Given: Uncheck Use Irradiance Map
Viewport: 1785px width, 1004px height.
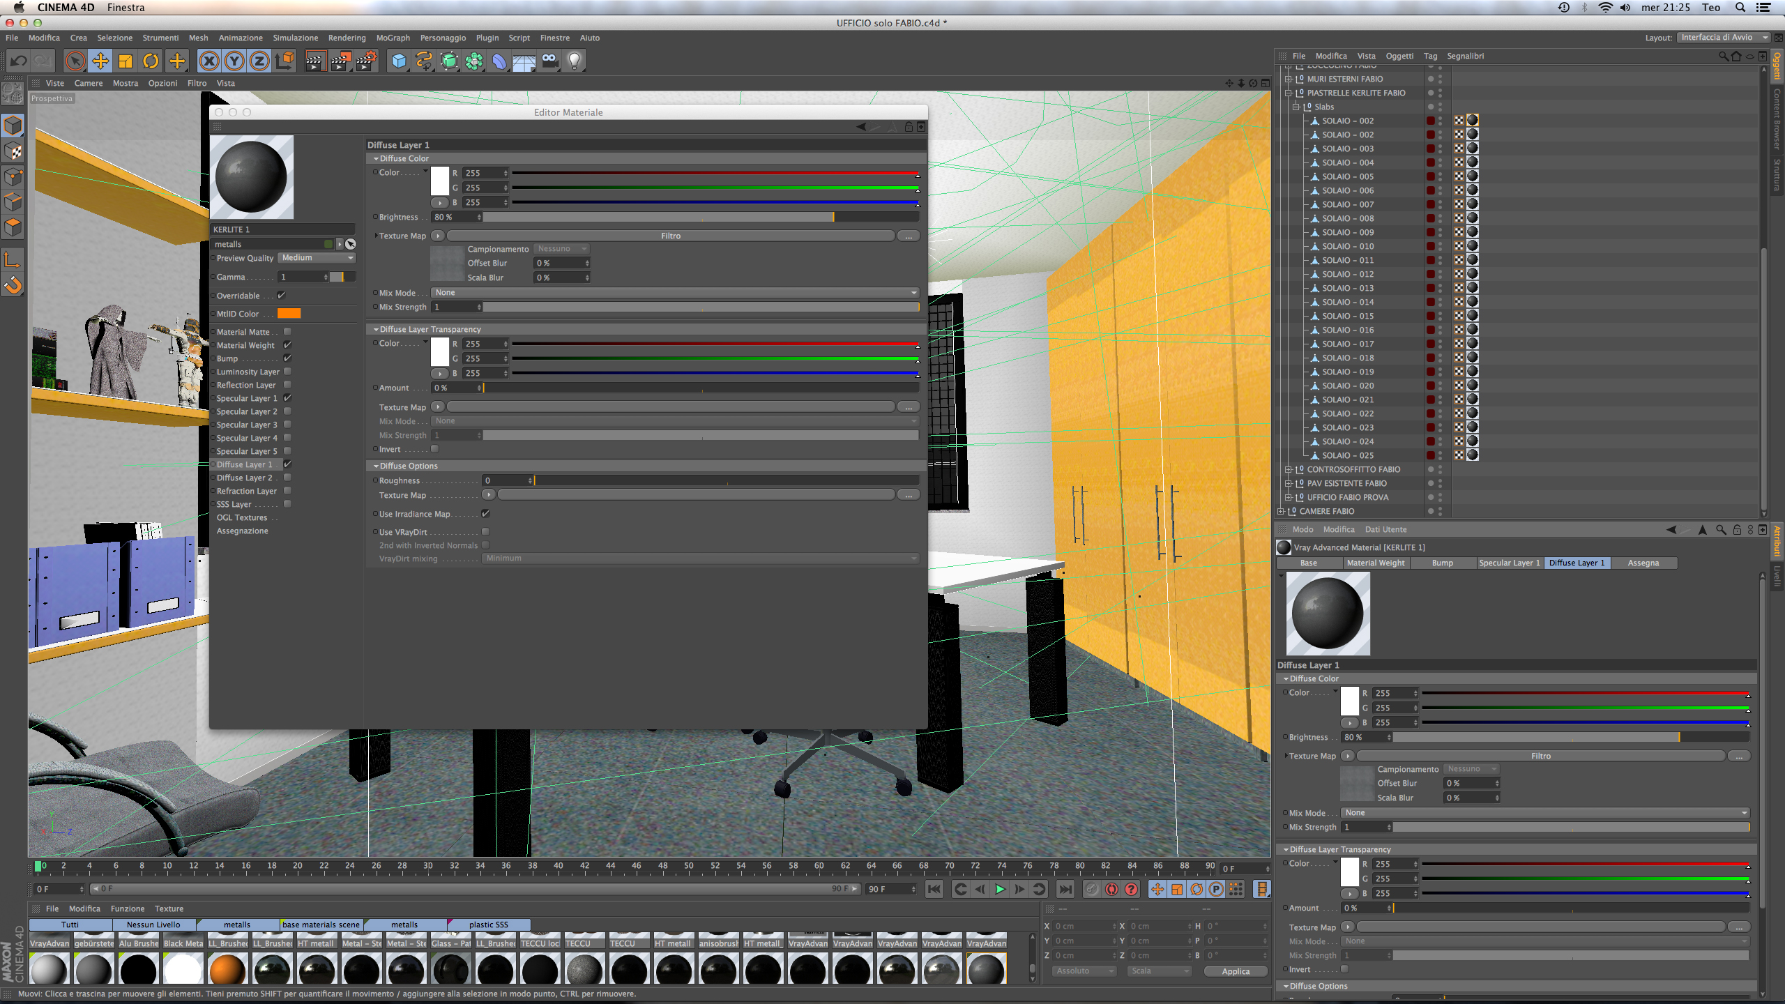Looking at the screenshot, I should 486,514.
